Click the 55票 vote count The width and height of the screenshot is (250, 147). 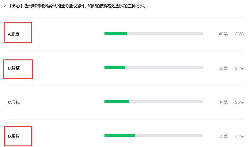(x=223, y=136)
